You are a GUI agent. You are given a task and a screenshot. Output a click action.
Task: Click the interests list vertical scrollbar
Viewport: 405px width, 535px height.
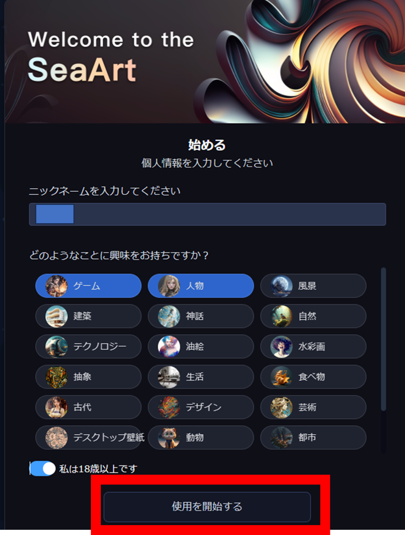(x=384, y=339)
